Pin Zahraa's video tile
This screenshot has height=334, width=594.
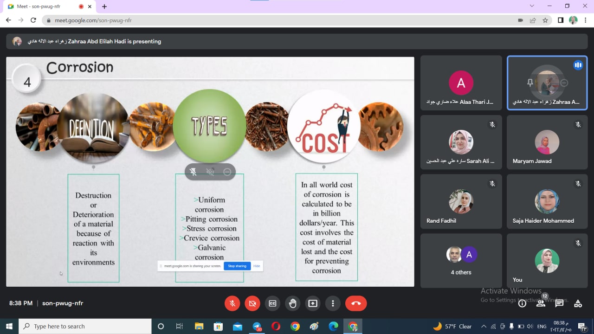[x=530, y=83]
